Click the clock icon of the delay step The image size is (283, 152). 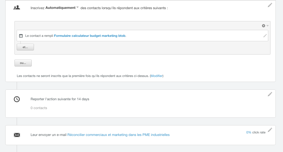coord(17,99)
